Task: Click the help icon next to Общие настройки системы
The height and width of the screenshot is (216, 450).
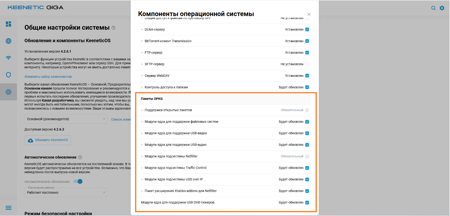Action: click(x=114, y=28)
